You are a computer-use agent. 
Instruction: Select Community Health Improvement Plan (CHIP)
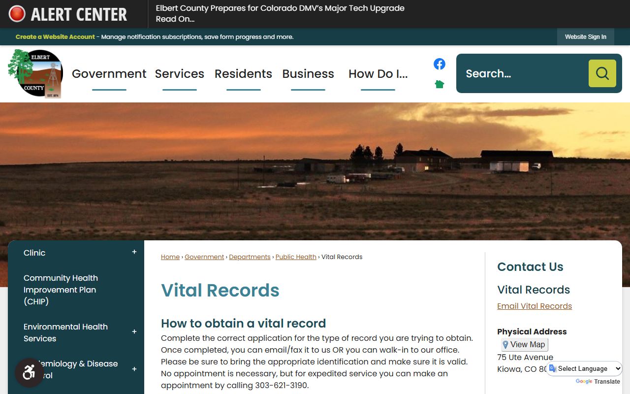tap(61, 290)
